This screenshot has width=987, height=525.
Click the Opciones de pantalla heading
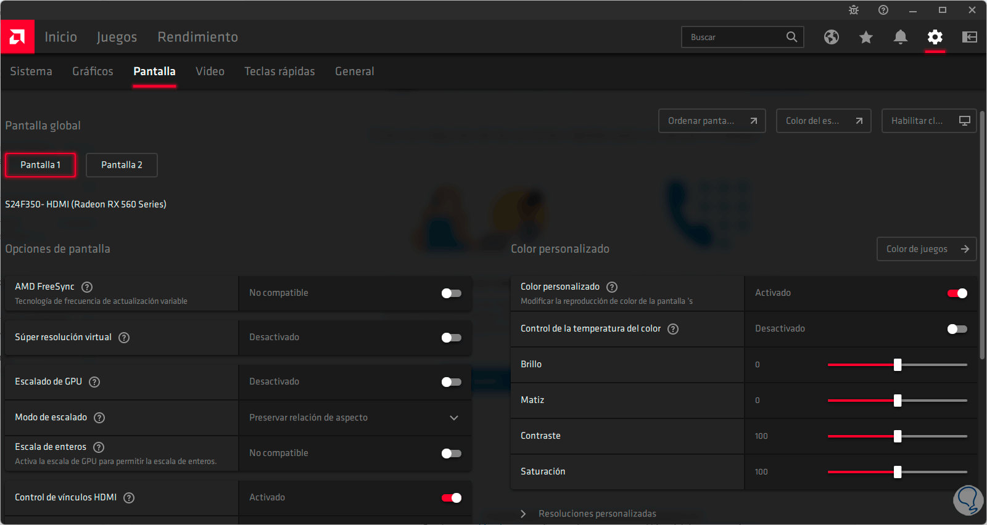click(58, 249)
